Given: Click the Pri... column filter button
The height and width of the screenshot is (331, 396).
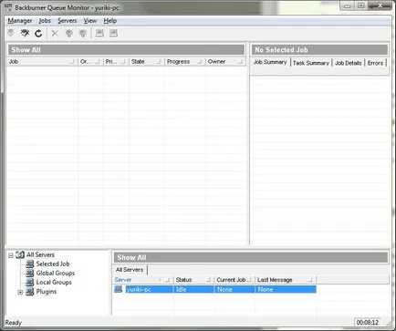Looking at the screenshot, I should (x=122, y=62).
